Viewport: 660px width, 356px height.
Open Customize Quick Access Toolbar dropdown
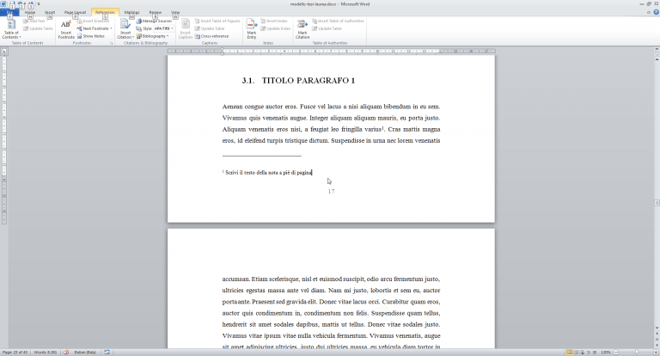pos(39,4)
